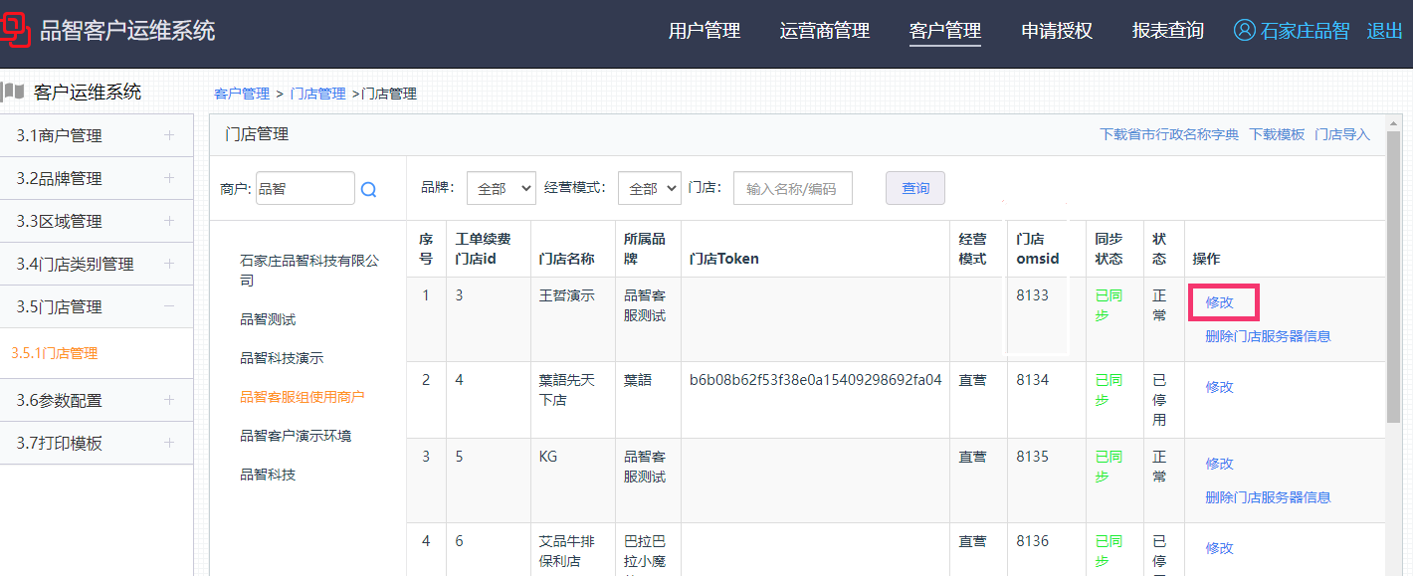Click the 工单续费门店id column header

click(484, 249)
